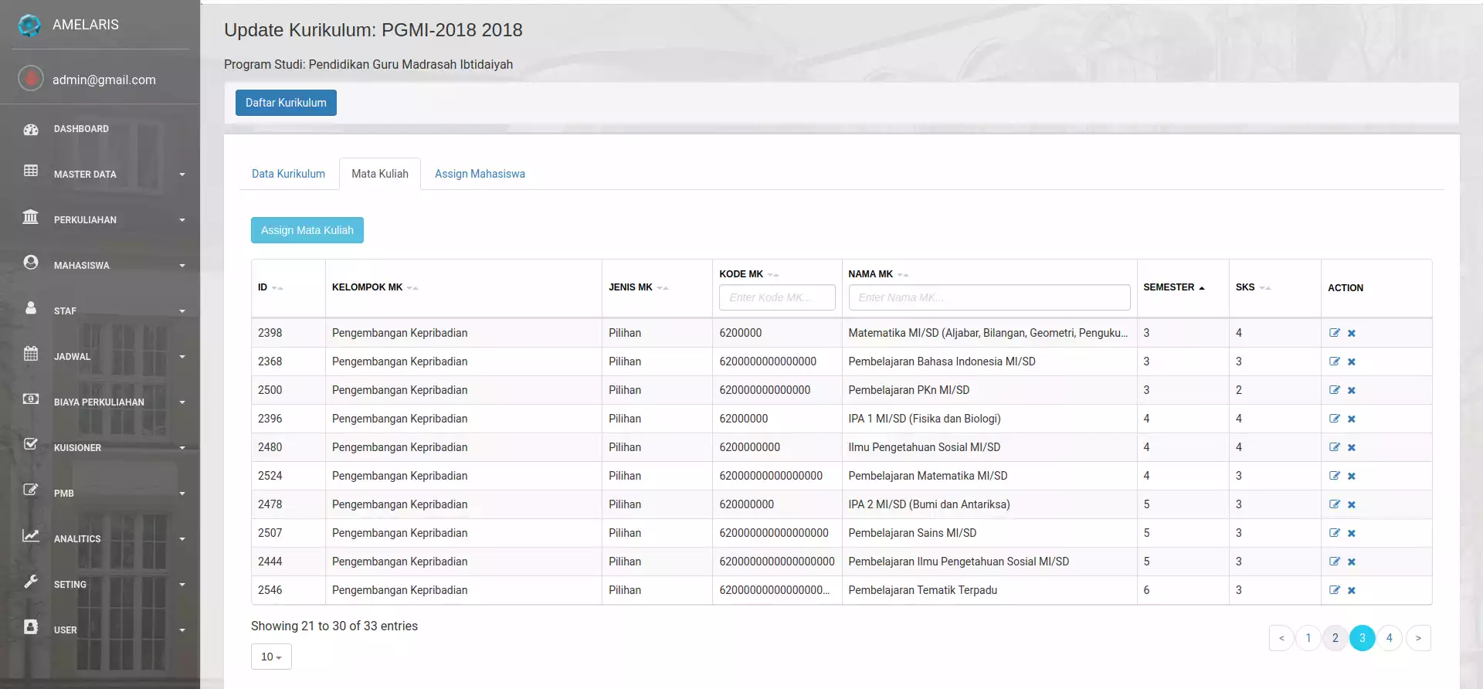Edit row 2398 Matematika MI/SD
Image resolution: width=1483 pixels, height=689 pixels.
tap(1334, 333)
